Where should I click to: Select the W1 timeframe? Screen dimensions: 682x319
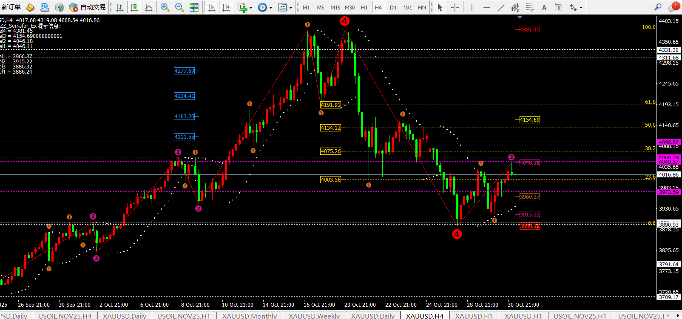point(408,8)
